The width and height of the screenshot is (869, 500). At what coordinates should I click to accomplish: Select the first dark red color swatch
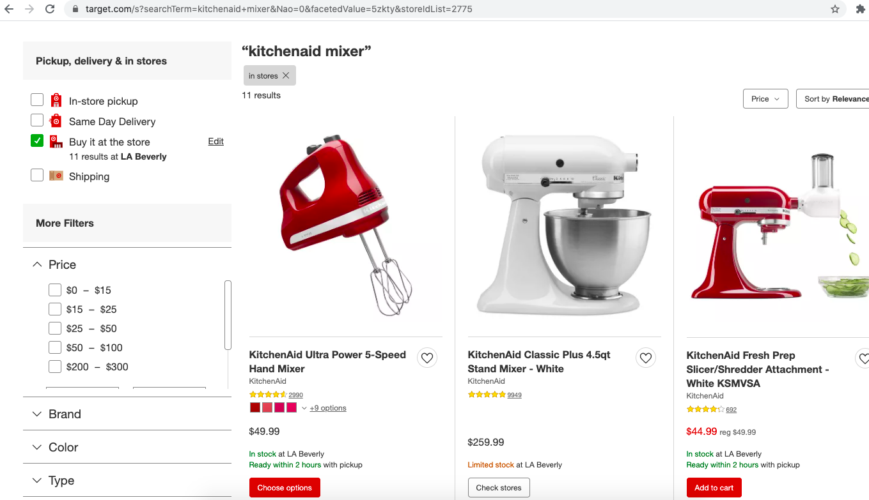pos(254,407)
